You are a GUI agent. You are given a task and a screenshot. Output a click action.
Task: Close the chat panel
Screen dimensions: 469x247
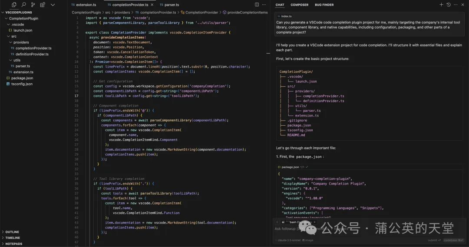[x=463, y=4]
